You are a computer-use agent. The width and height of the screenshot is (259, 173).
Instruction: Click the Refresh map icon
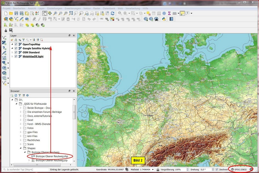(112, 13)
